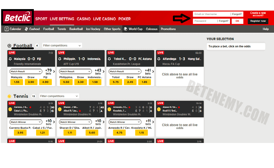Click Forgot link beside Email or Username
274x168 pixels.
tap(237, 14)
